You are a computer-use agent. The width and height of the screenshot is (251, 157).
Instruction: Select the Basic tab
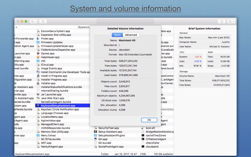[117, 35]
